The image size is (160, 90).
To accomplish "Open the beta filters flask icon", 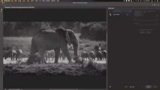I will pos(110,14).
